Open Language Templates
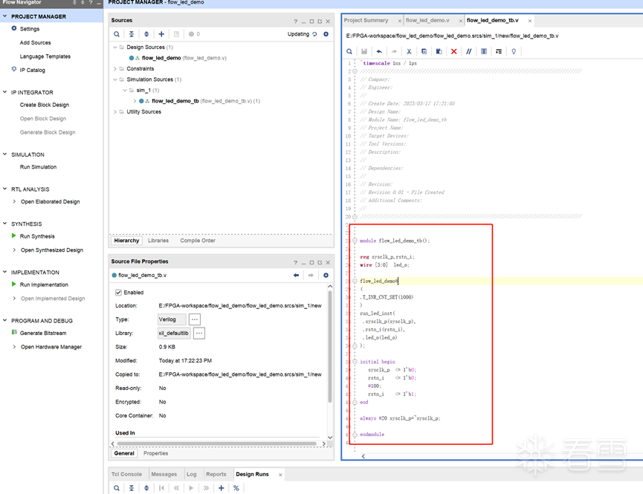 point(45,56)
